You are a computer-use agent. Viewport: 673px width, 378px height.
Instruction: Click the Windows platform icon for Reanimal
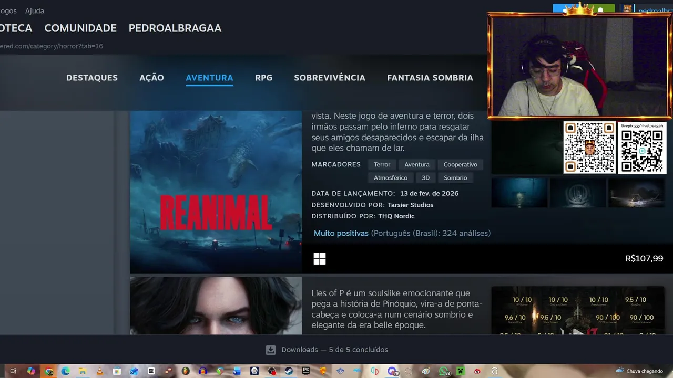320,258
